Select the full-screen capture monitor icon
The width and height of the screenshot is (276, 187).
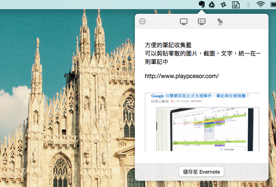[x=183, y=21]
